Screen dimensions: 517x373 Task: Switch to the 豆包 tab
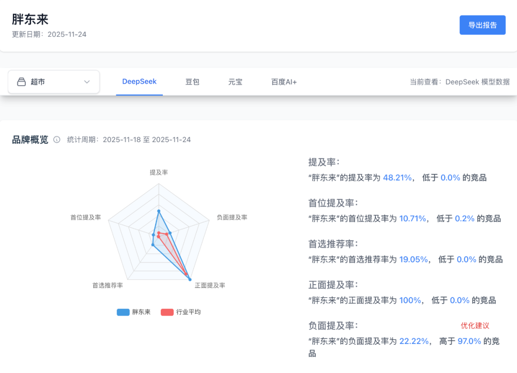[x=192, y=82]
